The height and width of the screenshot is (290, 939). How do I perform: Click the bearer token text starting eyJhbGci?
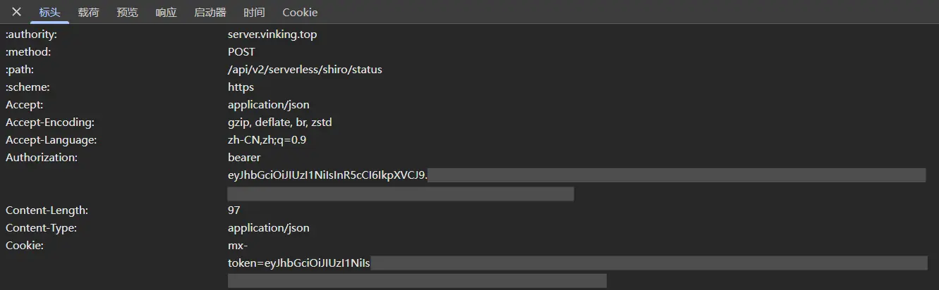pos(327,175)
